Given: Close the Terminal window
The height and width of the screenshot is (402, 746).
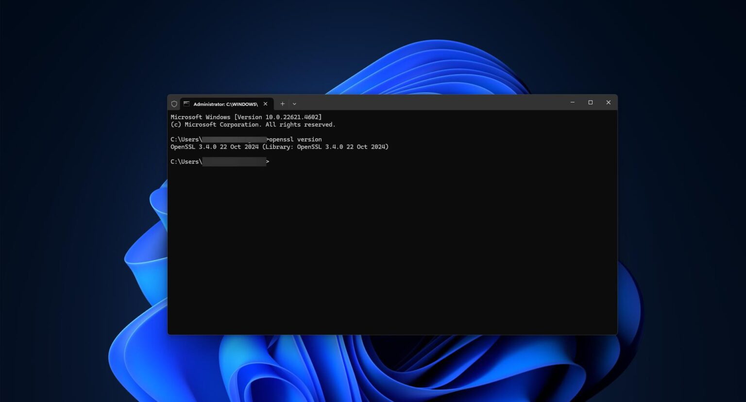Looking at the screenshot, I should pos(608,102).
